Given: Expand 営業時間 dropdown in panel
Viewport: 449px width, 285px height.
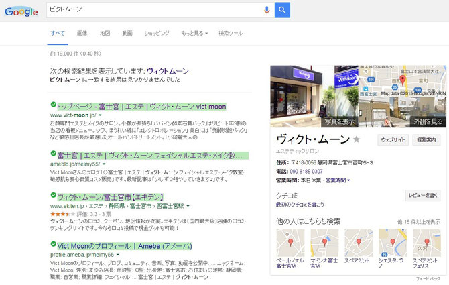Looking at the screenshot, I should pyautogui.click(x=338, y=180).
